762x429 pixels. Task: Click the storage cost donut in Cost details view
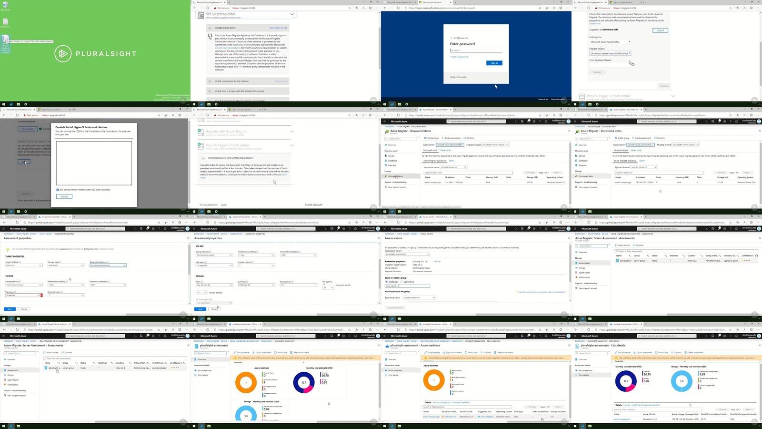682,381
